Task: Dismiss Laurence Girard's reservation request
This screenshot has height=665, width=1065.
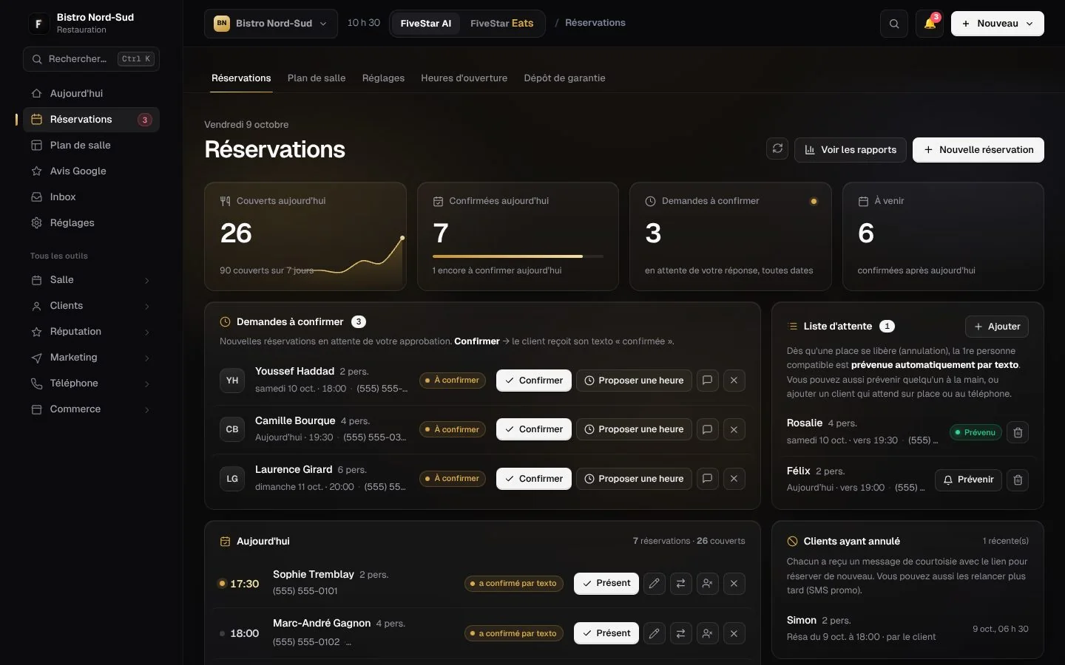Action: pos(734,479)
